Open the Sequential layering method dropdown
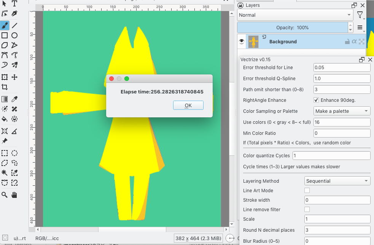 click(x=337, y=181)
